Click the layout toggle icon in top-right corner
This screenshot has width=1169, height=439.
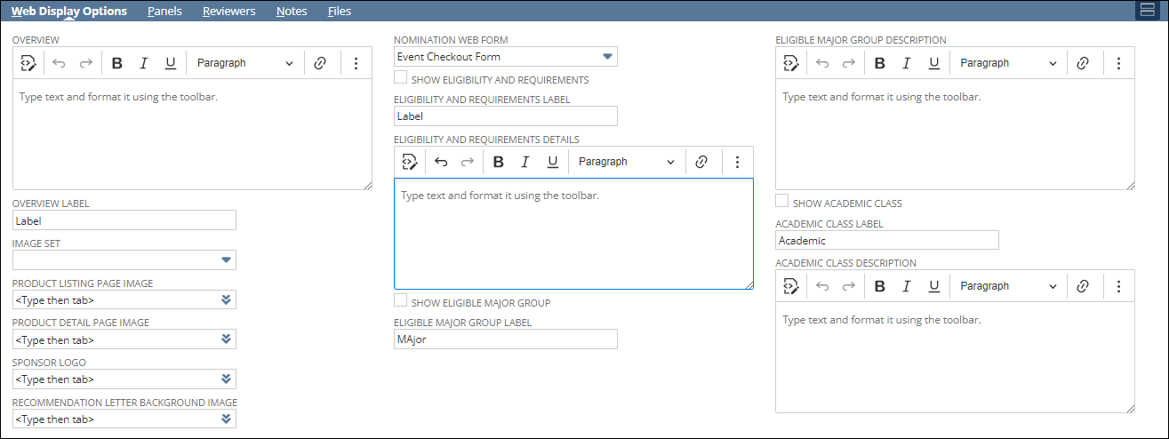[x=1147, y=11]
